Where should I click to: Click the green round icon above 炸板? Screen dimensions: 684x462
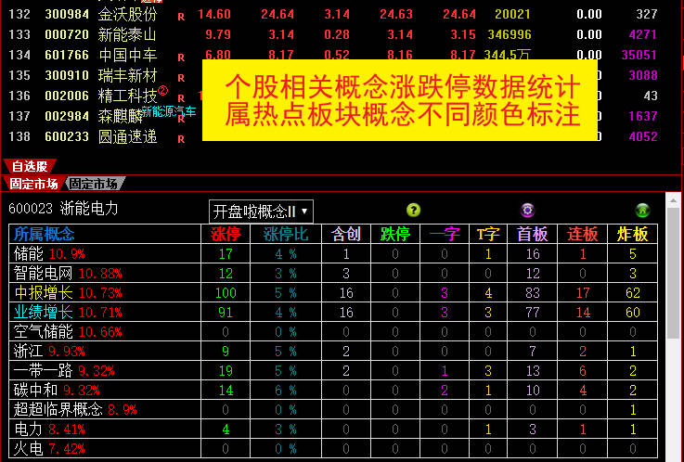641,211
